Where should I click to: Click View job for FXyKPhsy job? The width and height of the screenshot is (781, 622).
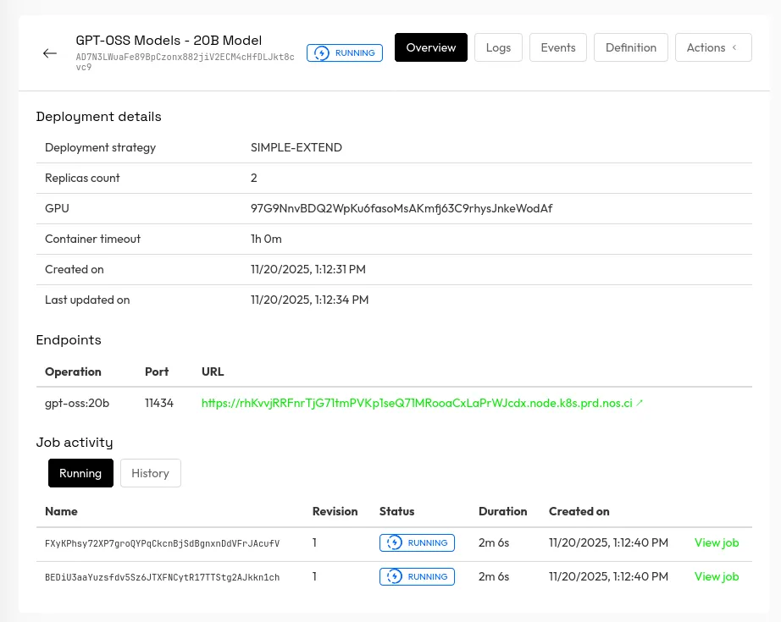tap(716, 542)
